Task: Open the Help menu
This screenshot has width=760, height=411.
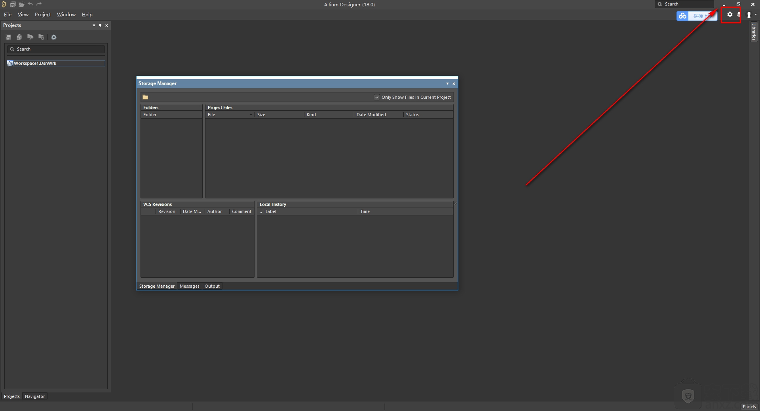Action: point(87,15)
